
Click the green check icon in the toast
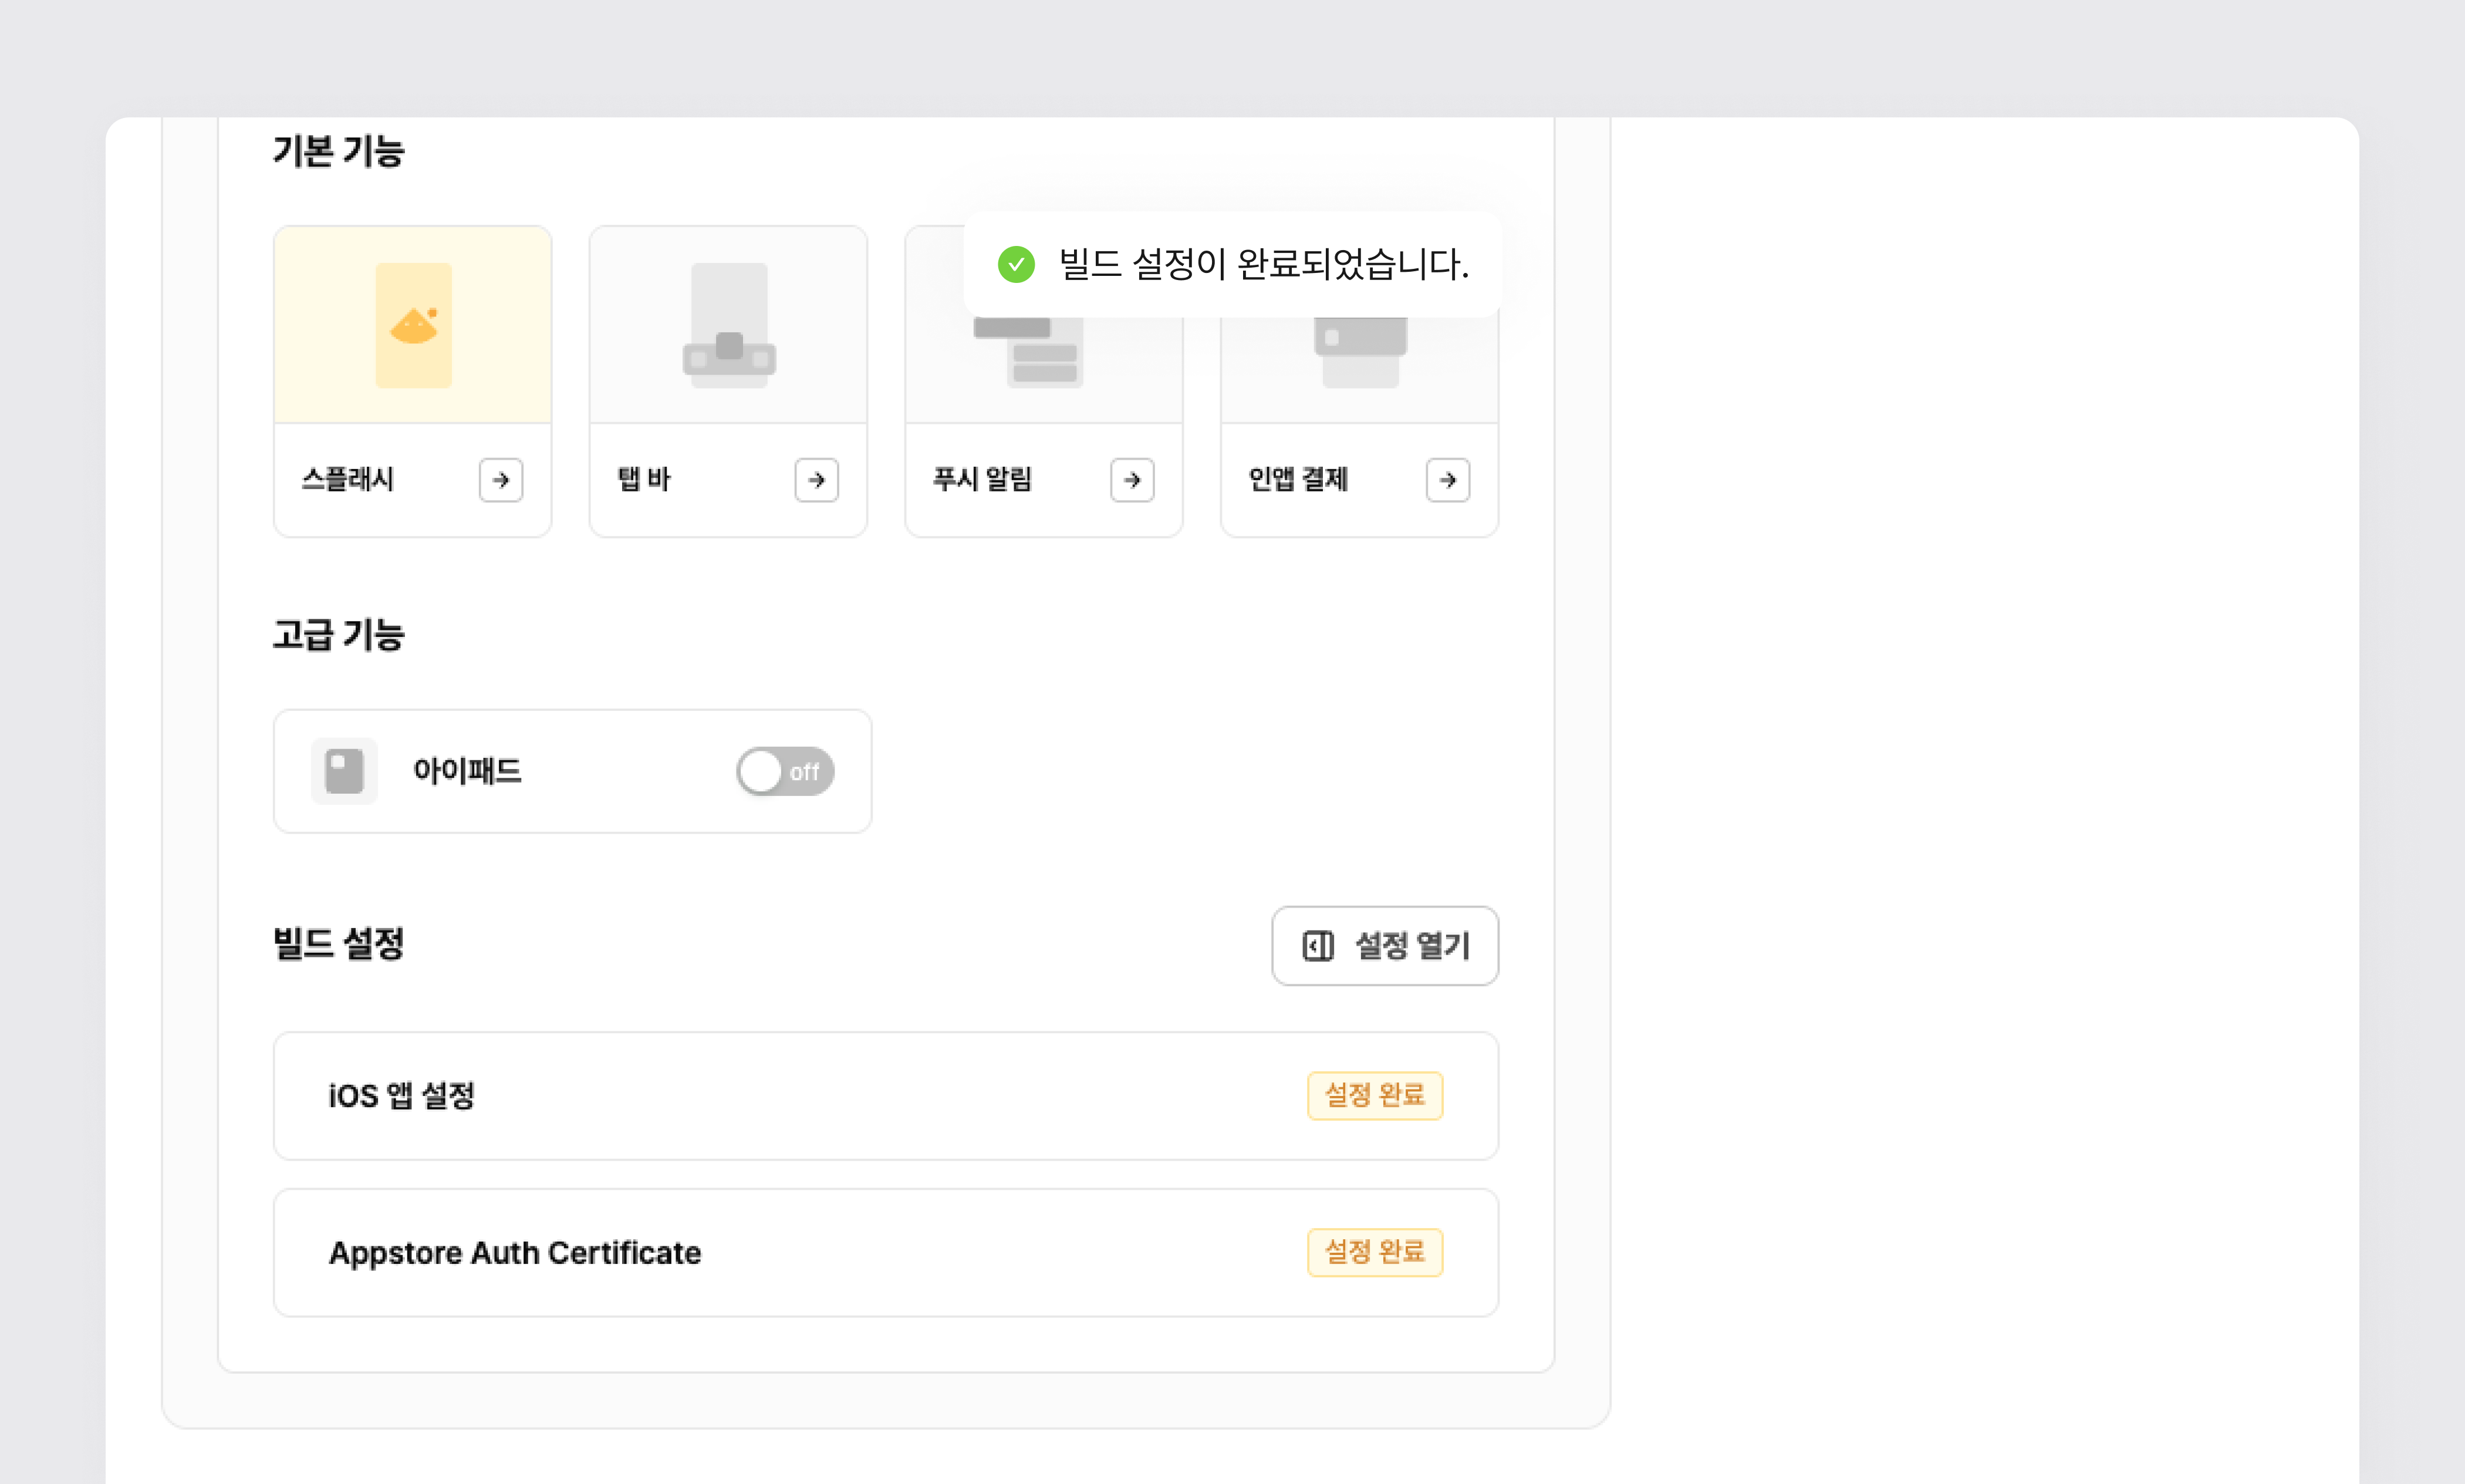[x=1017, y=265]
